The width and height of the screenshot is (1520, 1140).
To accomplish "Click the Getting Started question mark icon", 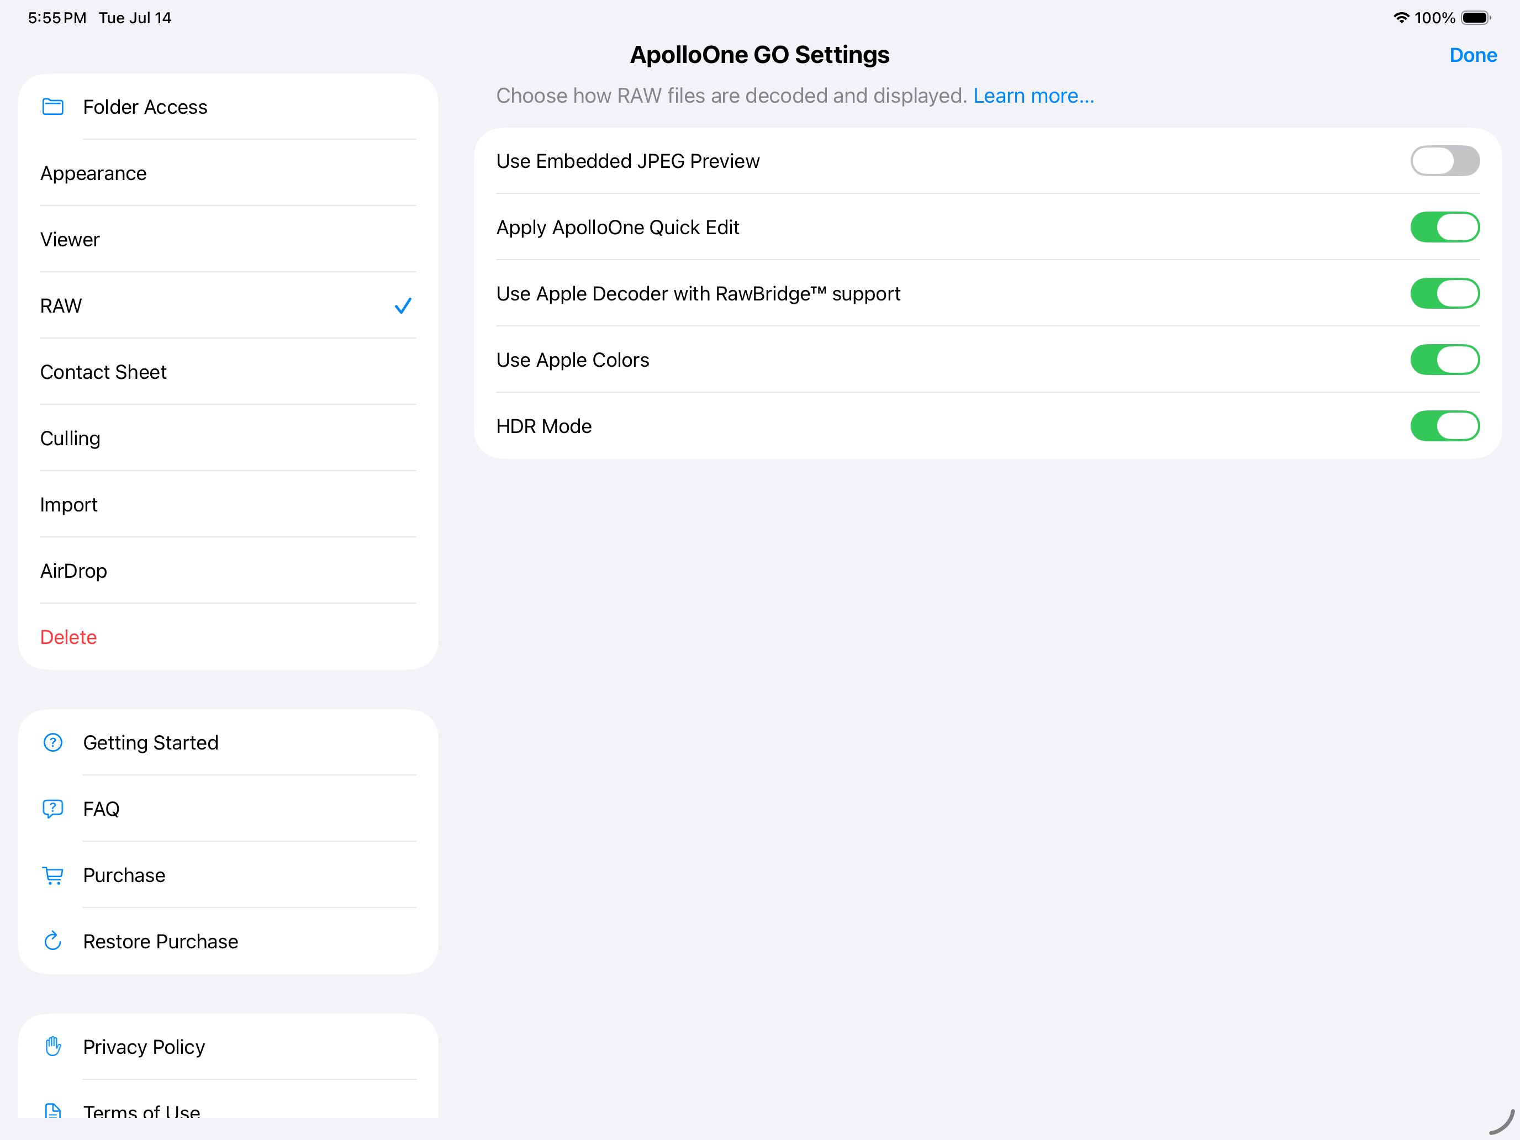I will click(53, 742).
